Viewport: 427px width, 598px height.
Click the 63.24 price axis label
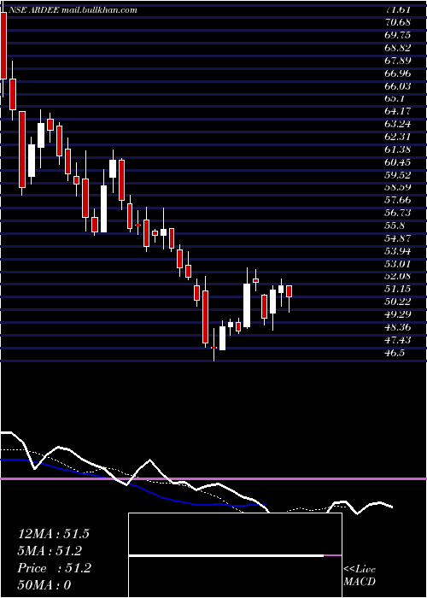tap(398, 124)
